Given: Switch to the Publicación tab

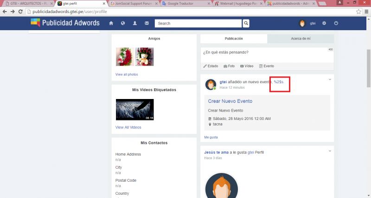Looking at the screenshot, I should (234, 39).
